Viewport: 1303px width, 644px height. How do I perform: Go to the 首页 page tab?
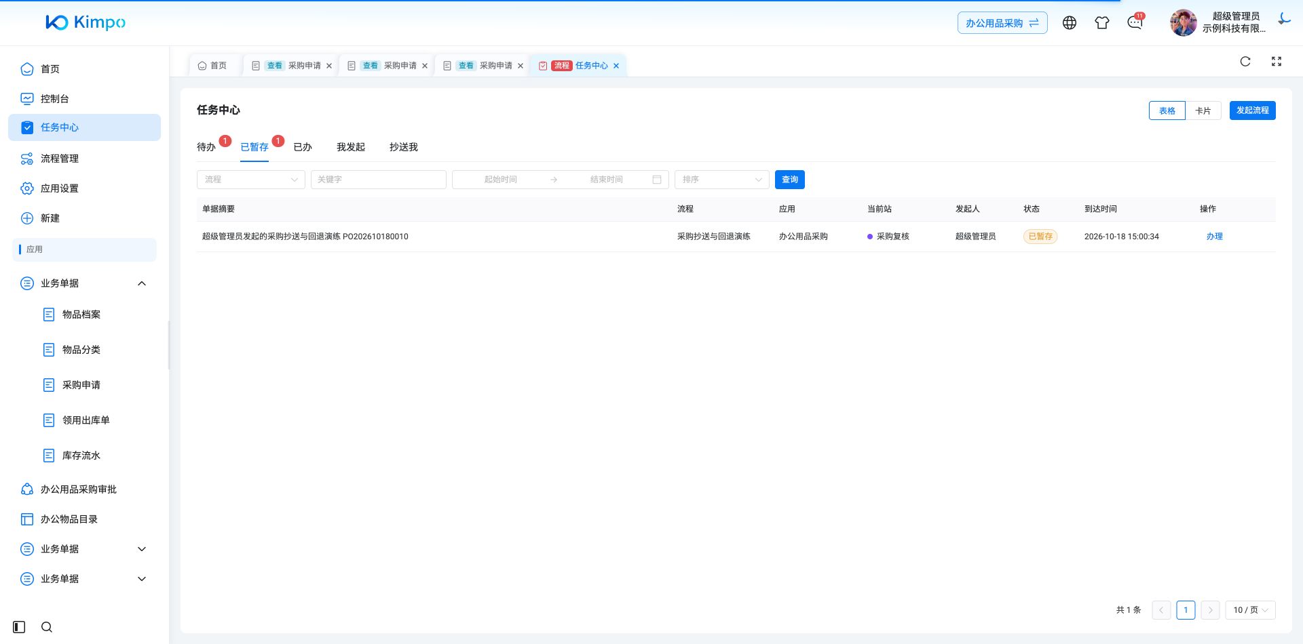click(x=212, y=66)
